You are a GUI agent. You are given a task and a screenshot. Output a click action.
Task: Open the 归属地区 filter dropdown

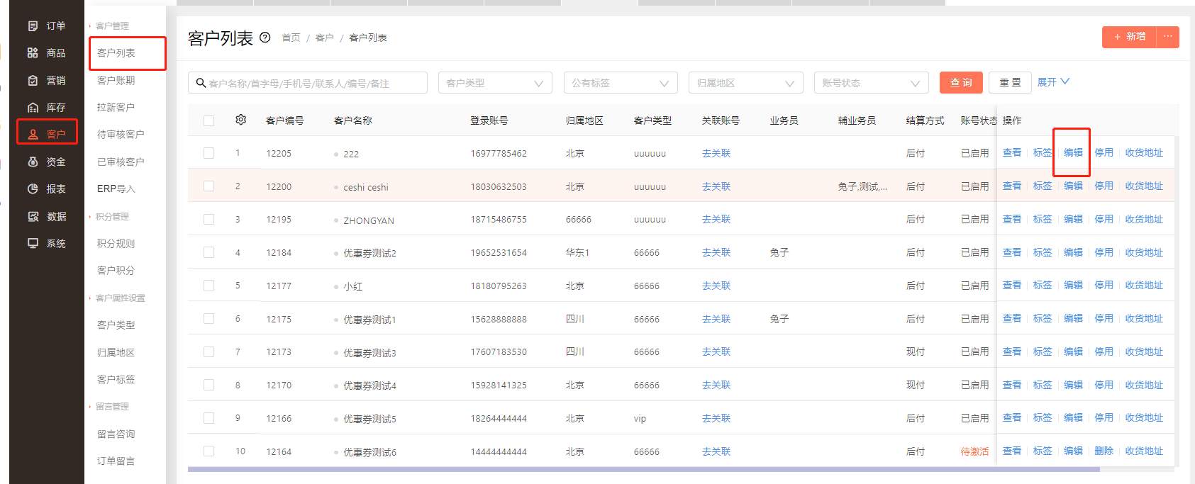tap(746, 83)
